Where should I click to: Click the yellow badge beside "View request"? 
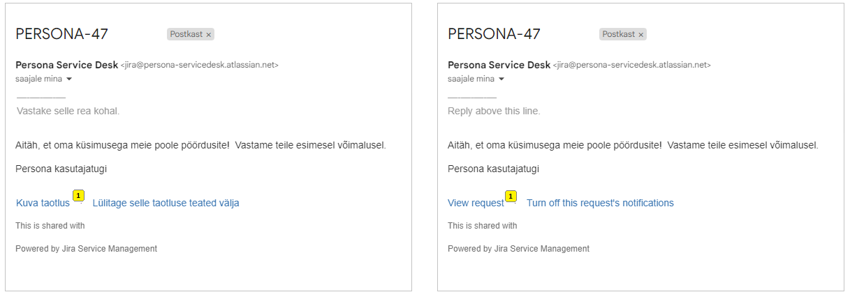click(511, 197)
